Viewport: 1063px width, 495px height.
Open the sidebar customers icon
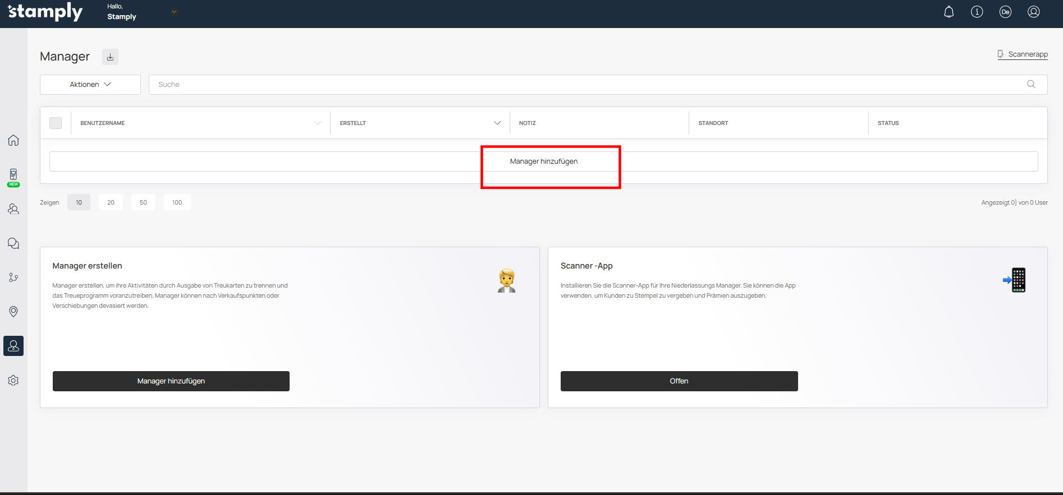tap(13, 209)
